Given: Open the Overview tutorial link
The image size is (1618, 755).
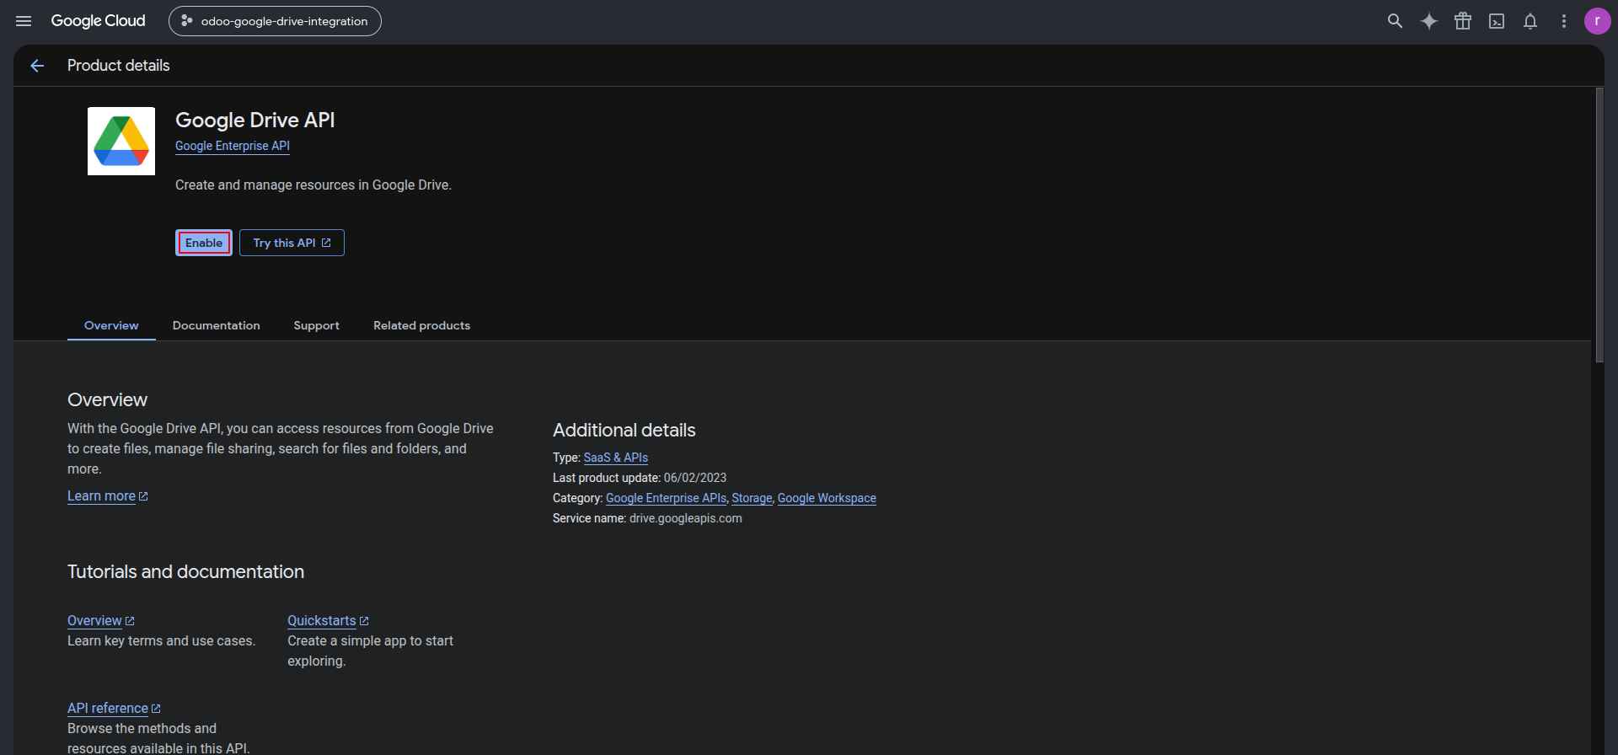Looking at the screenshot, I should [x=101, y=621].
